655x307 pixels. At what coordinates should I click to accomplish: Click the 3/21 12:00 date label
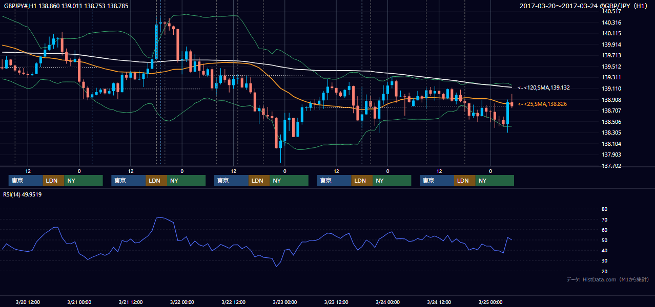[130, 302]
